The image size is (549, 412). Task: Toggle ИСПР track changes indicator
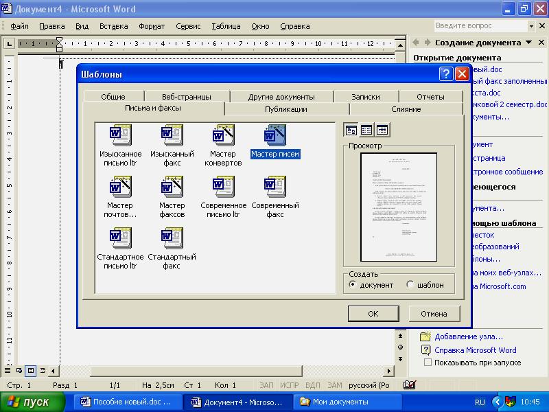[x=289, y=385]
